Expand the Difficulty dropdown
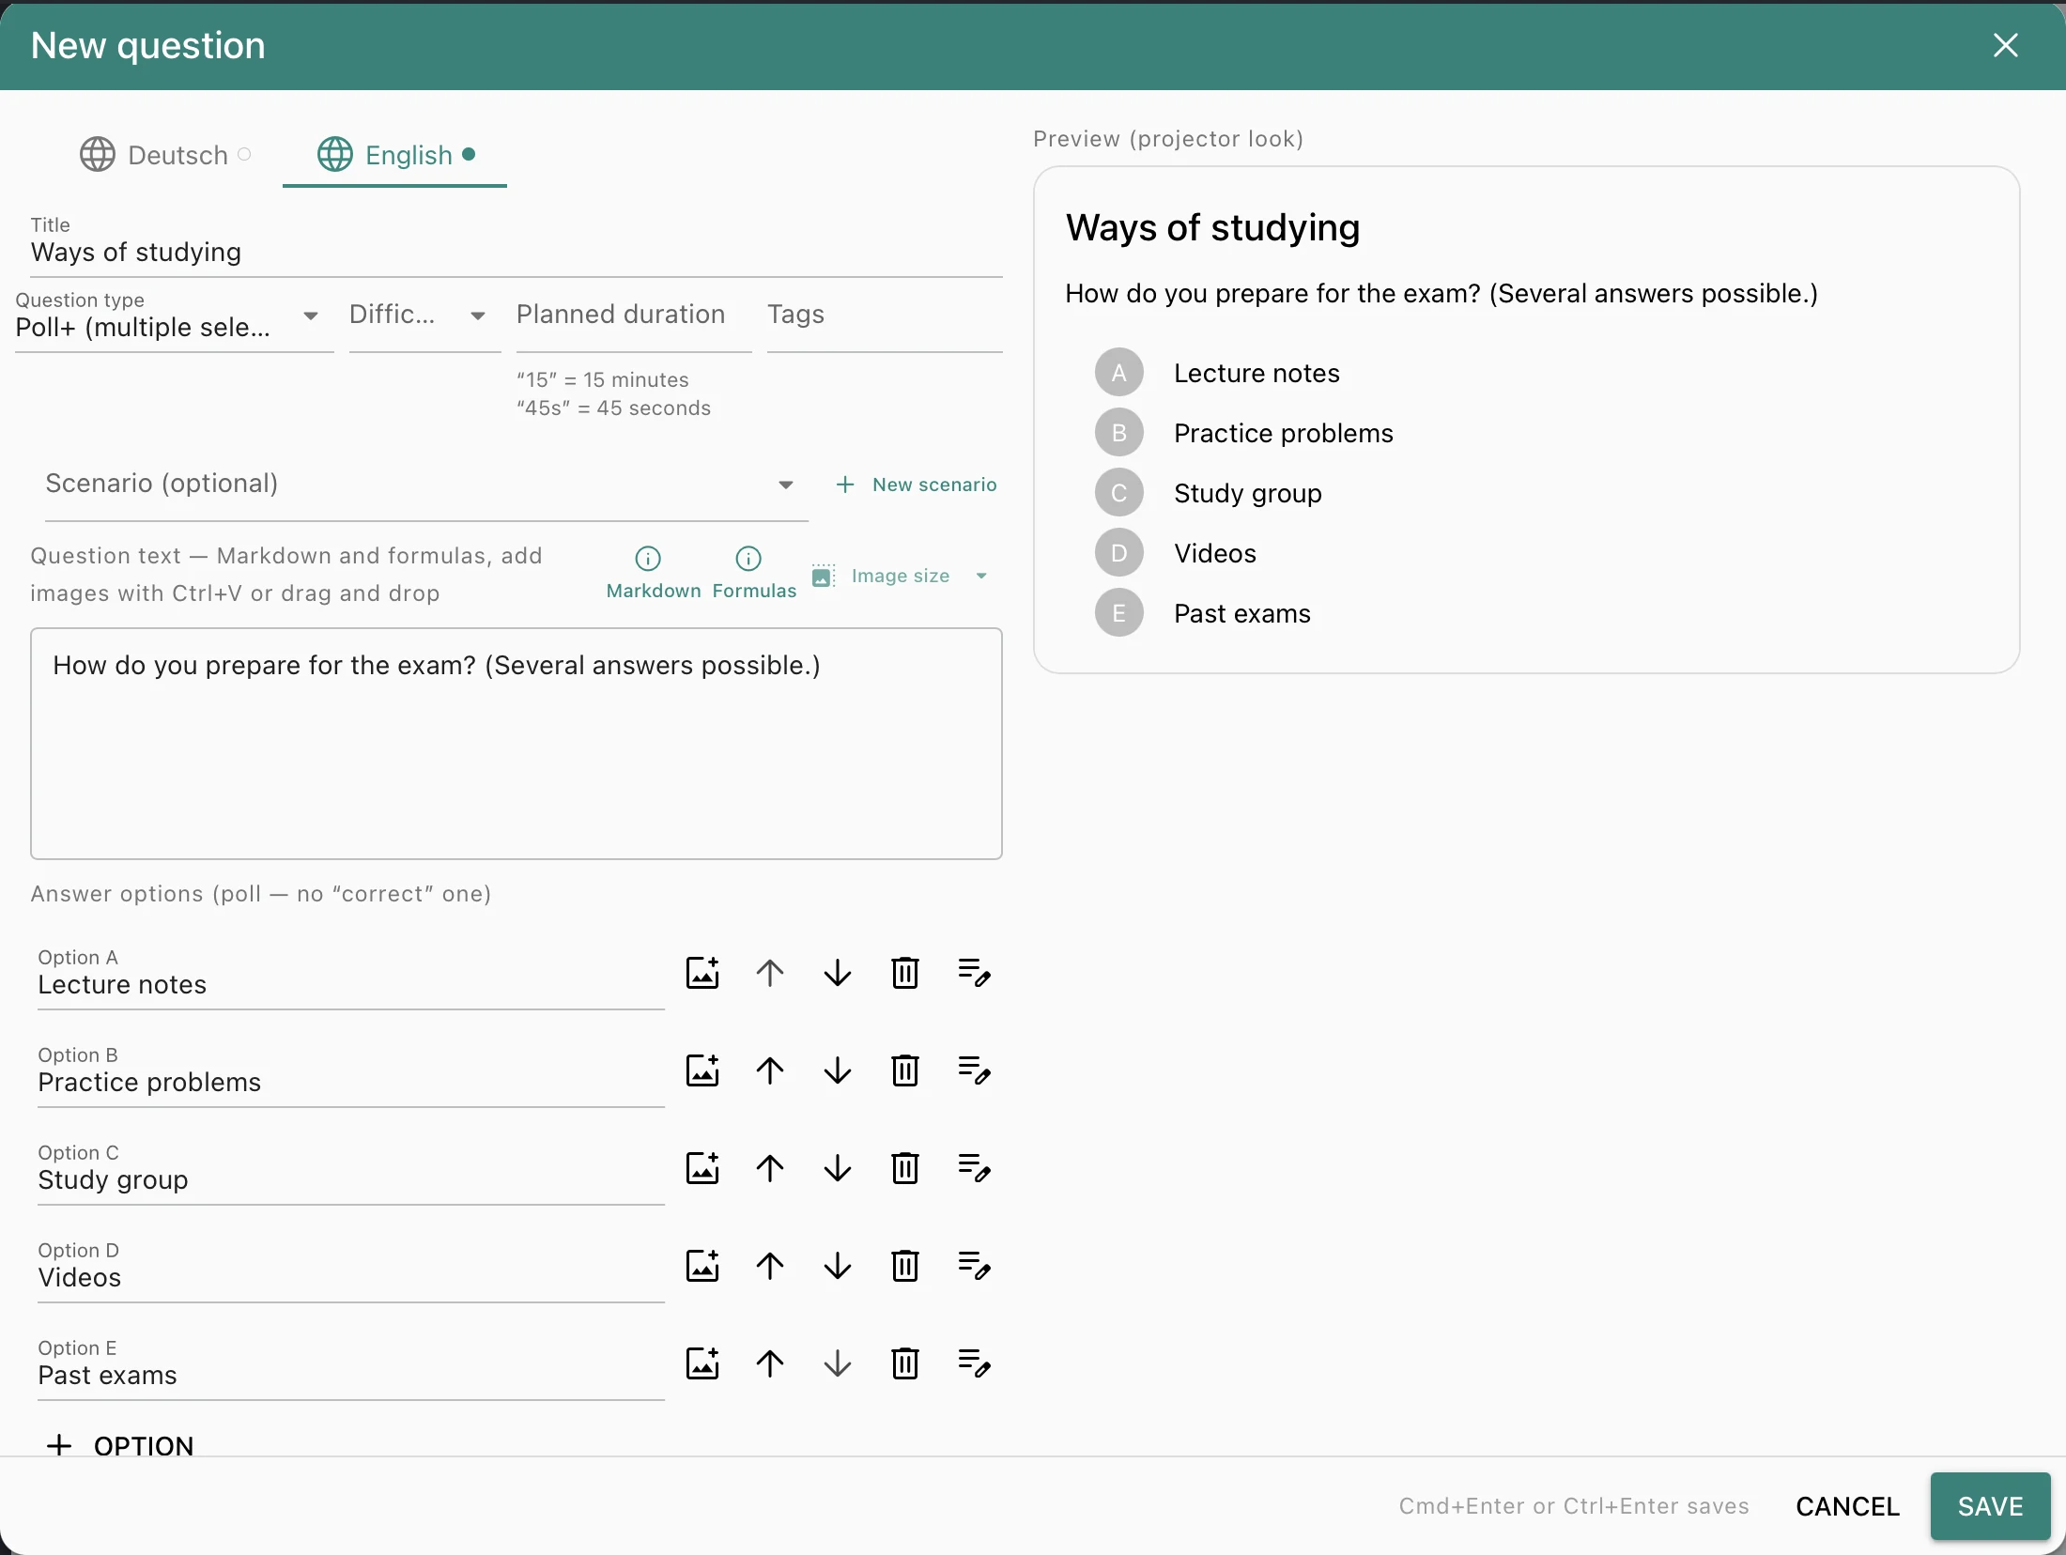2066x1555 pixels. click(x=424, y=319)
